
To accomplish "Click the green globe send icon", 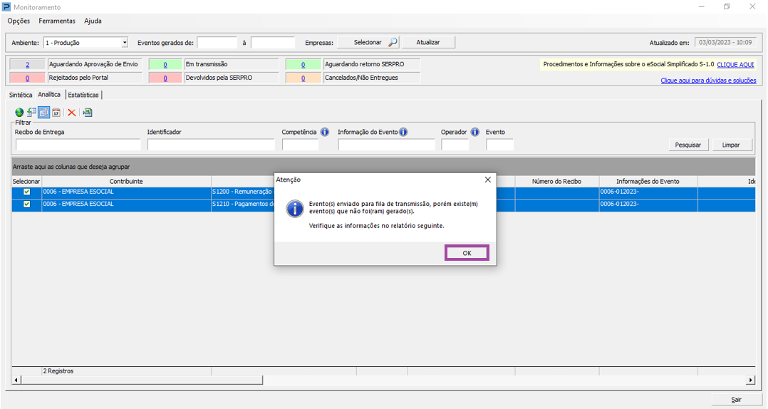I will point(19,113).
